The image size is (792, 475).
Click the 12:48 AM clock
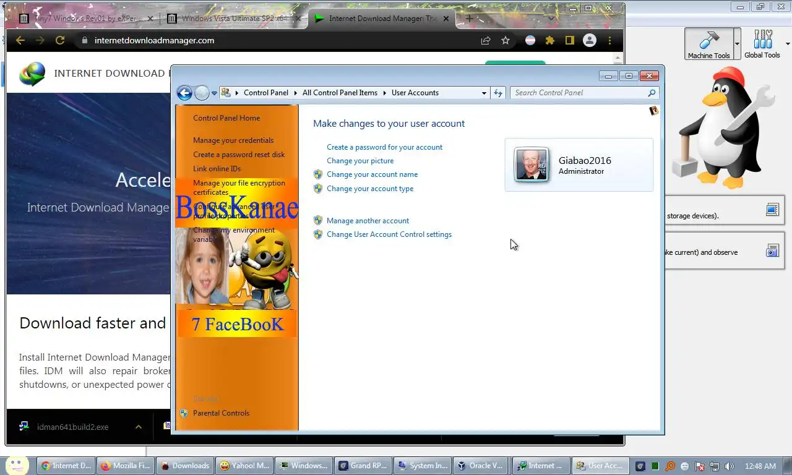point(760,466)
